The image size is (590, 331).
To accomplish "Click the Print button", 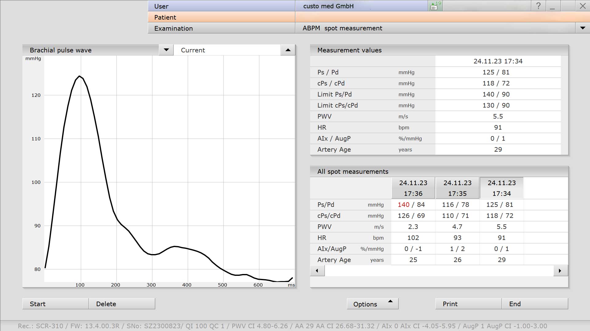I will 468,304.
